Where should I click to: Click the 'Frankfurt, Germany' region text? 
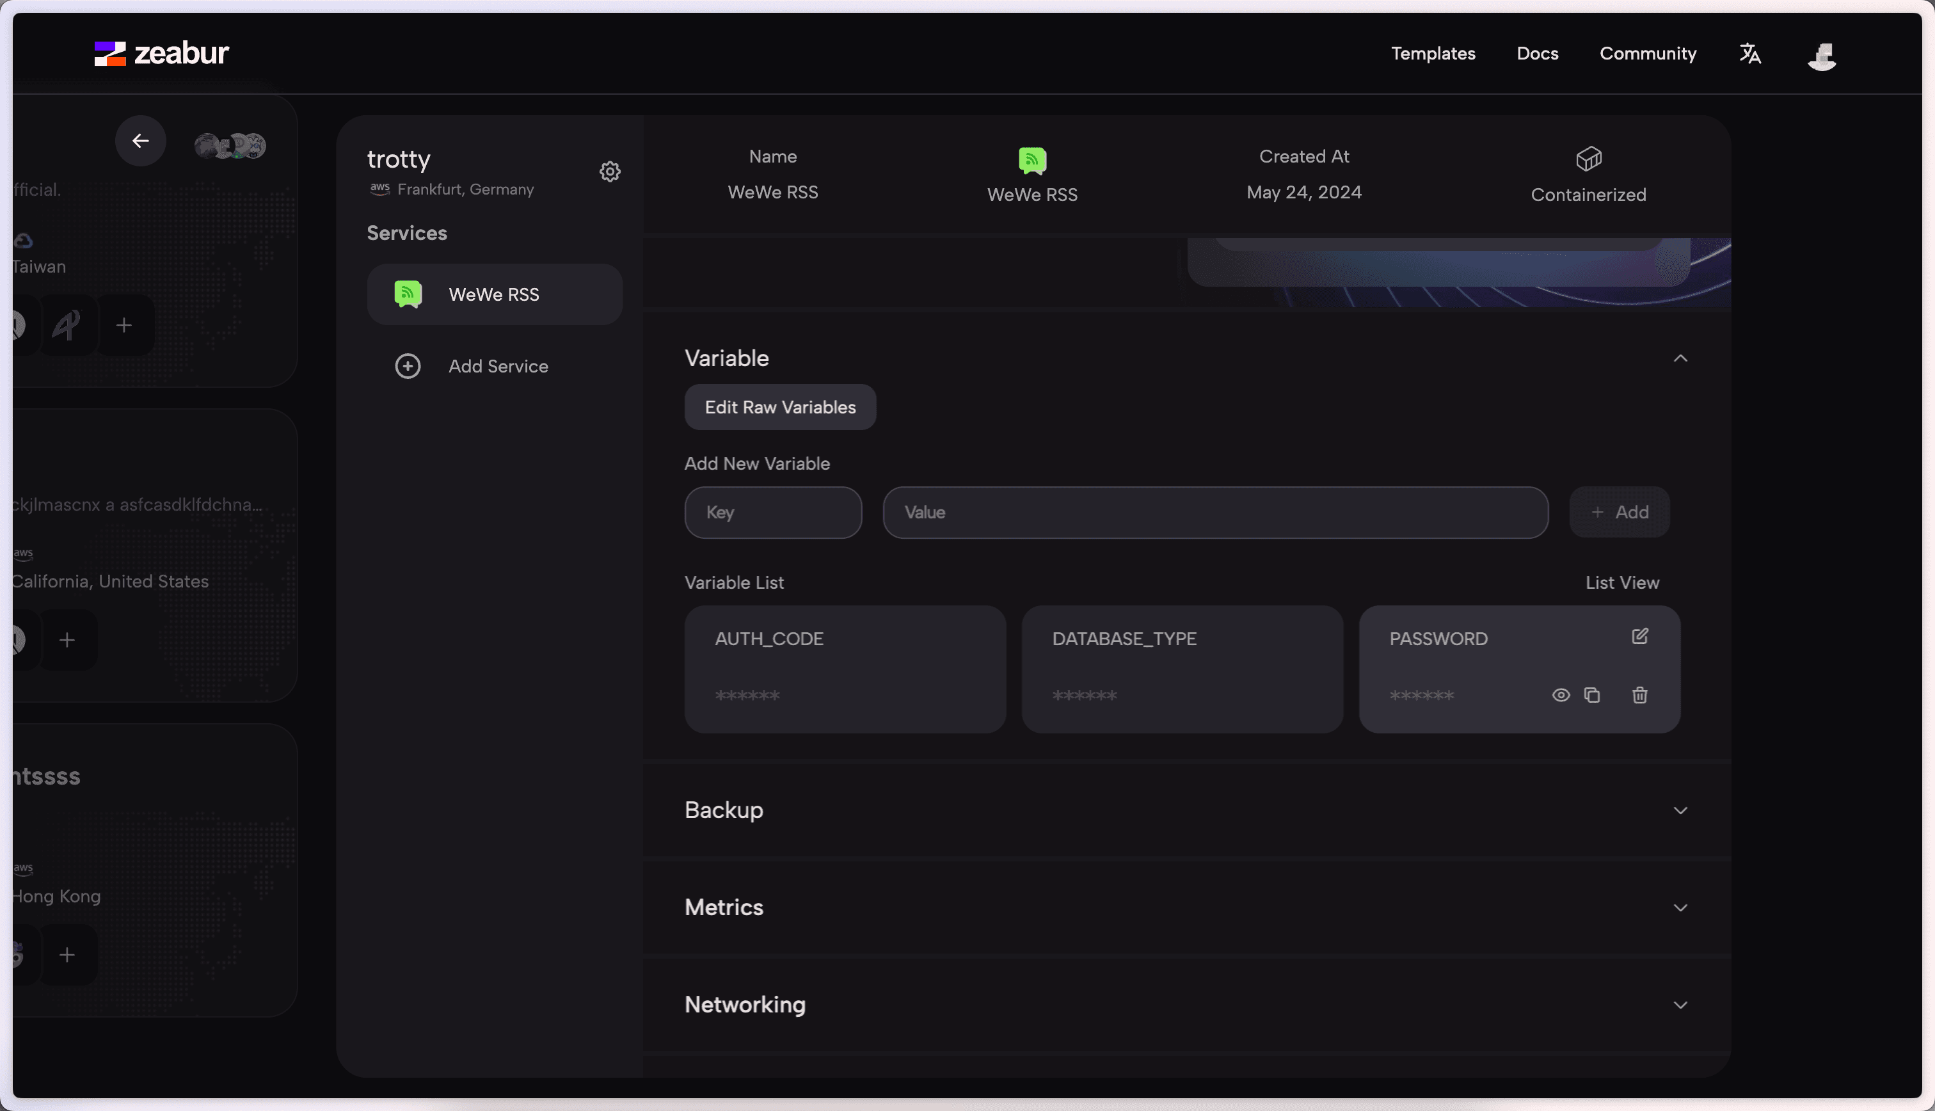click(465, 189)
